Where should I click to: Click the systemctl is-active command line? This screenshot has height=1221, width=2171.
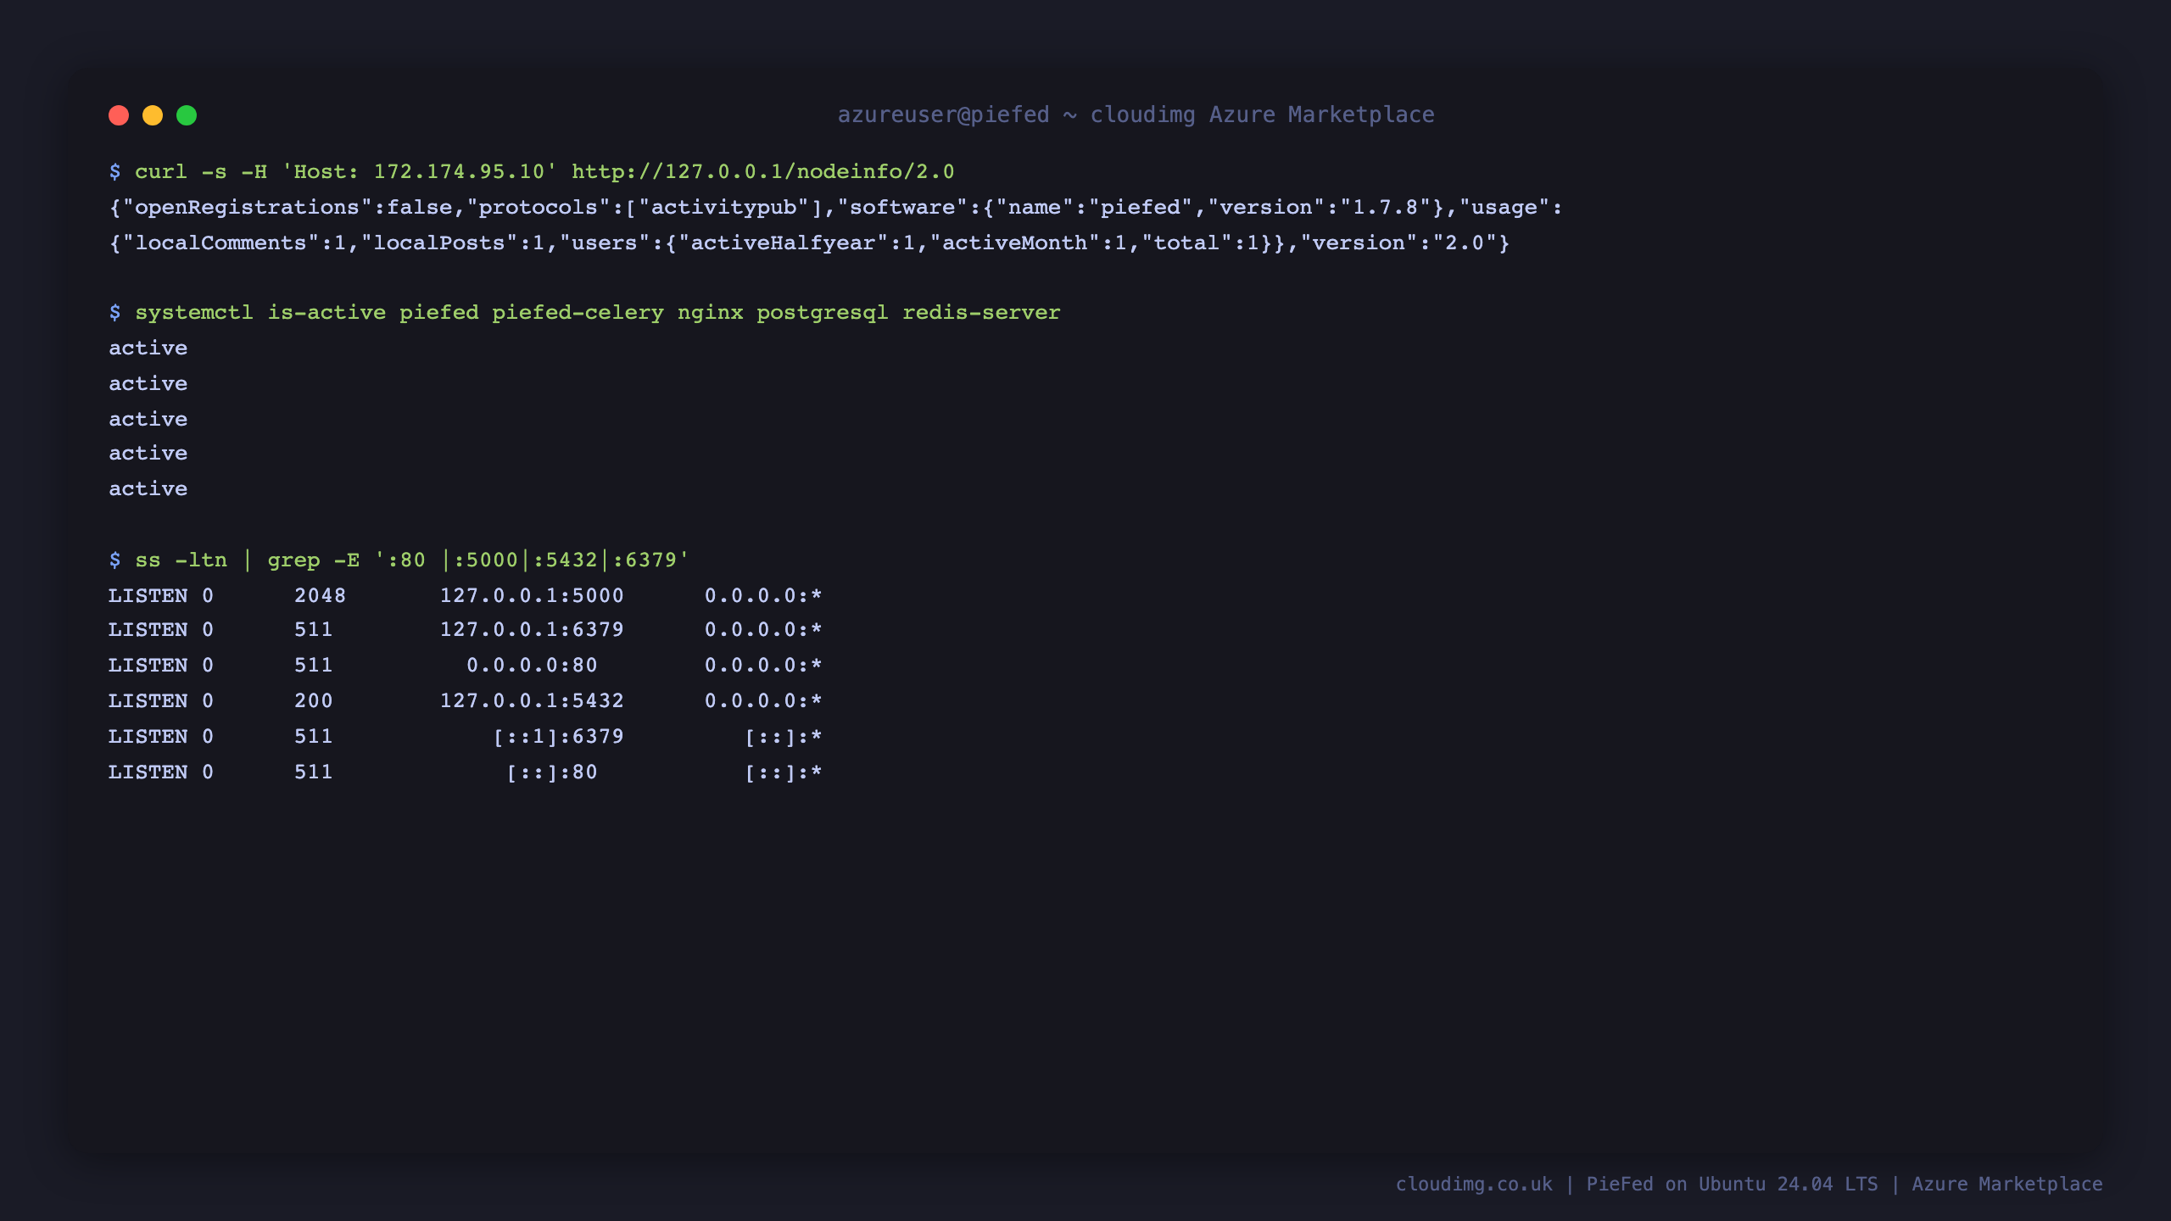[584, 313]
